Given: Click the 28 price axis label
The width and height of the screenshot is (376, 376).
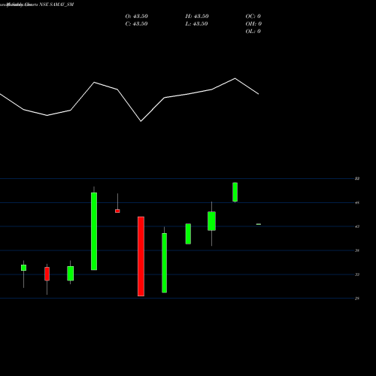Looking at the screenshot, I should (x=357, y=299).
